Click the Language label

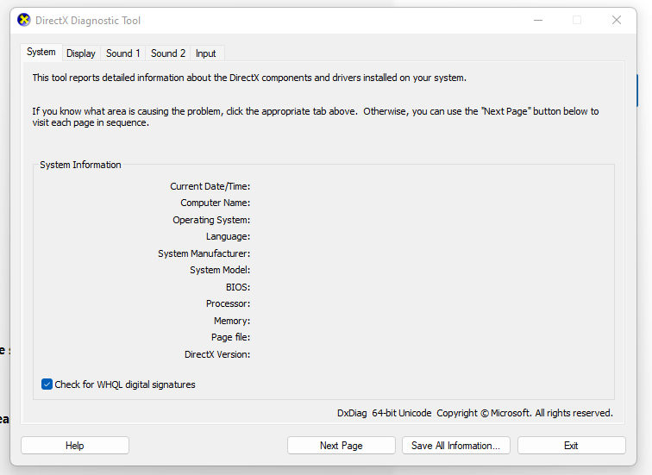228,236
